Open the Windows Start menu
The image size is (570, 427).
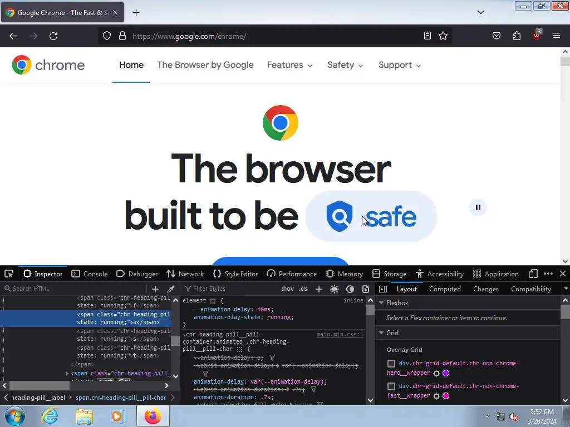tap(14, 416)
